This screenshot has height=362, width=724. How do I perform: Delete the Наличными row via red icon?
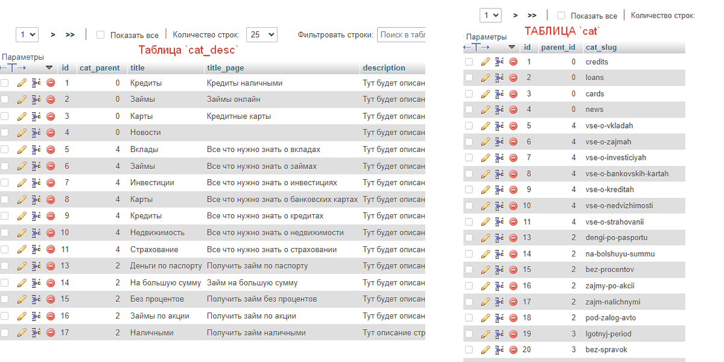click(x=51, y=332)
